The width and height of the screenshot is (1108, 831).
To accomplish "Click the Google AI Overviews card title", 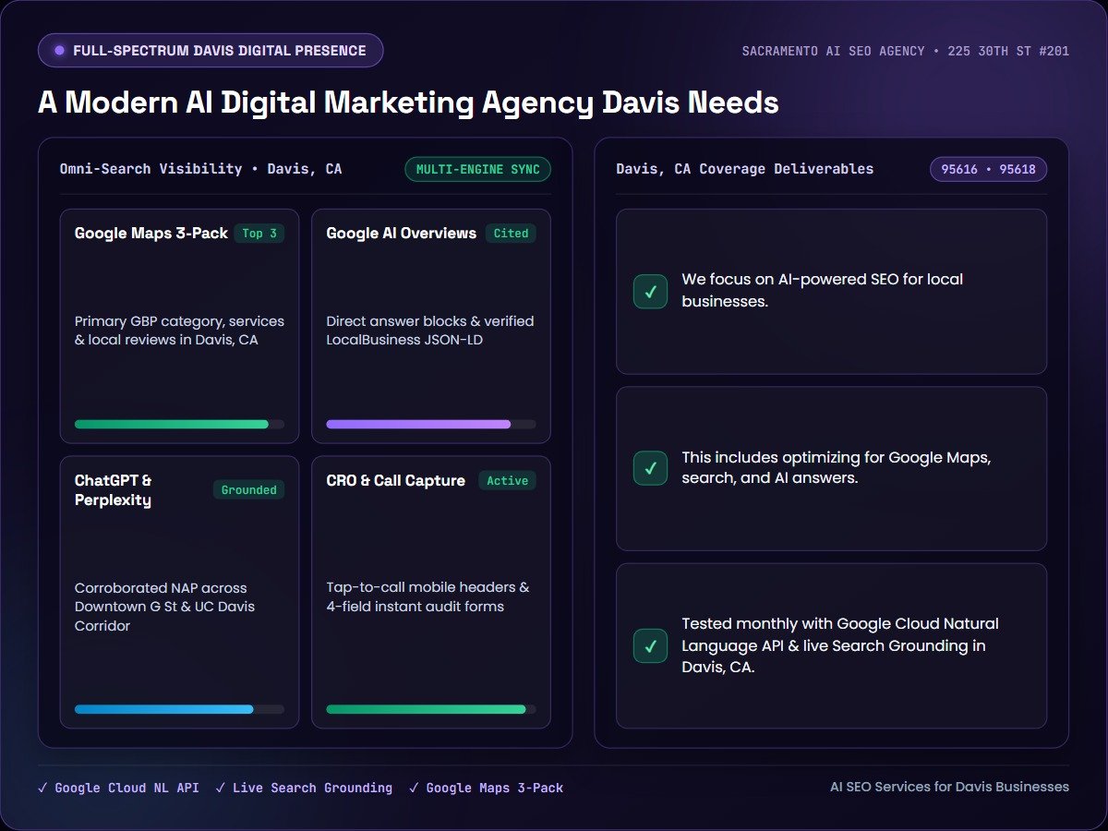I will tap(402, 234).
